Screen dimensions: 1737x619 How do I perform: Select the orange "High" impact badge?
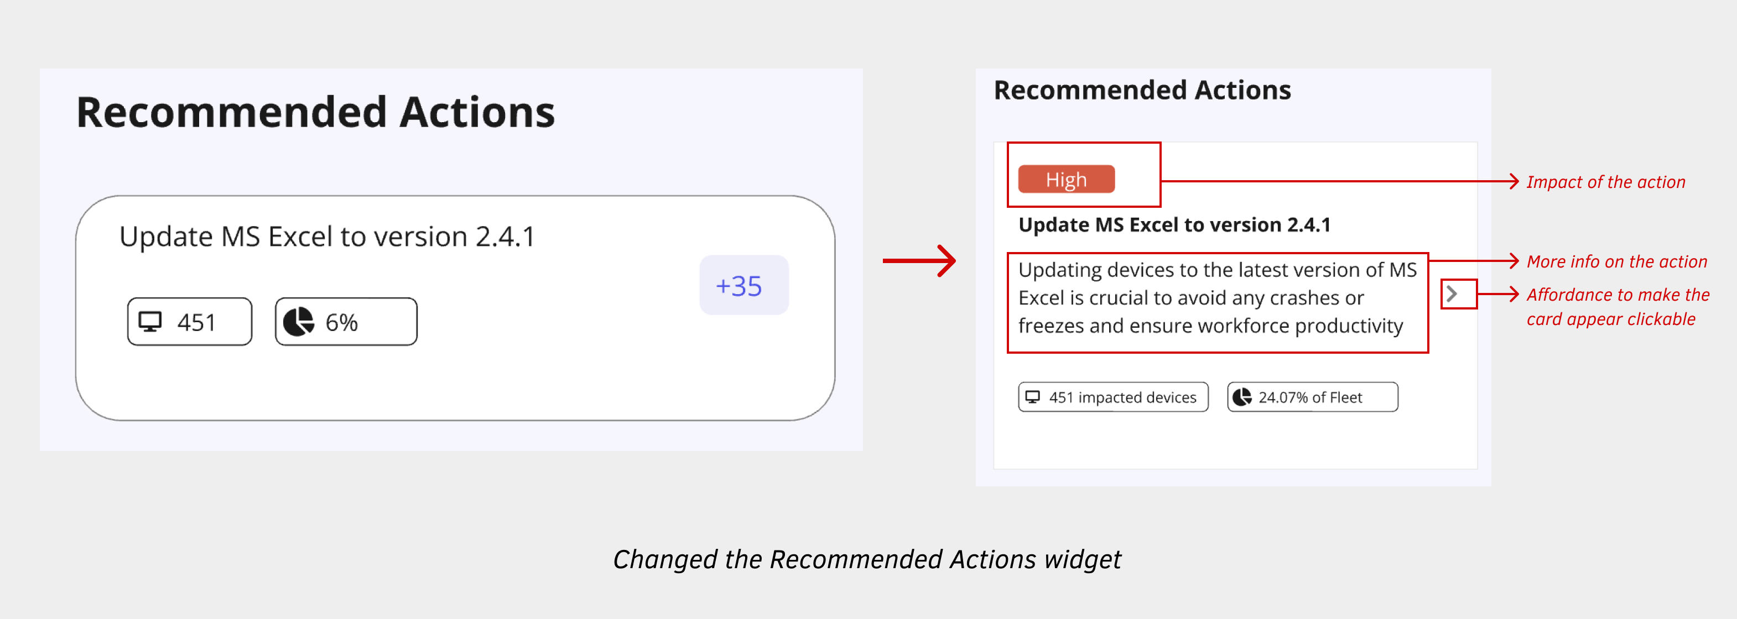tap(1066, 180)
